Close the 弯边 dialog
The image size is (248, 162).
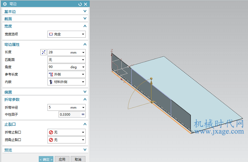tap(85, 4)
